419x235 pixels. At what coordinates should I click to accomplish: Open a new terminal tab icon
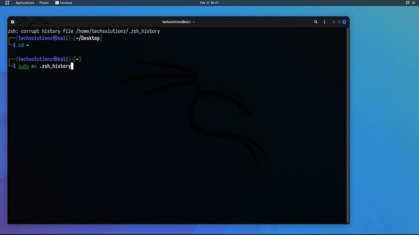click(12, 22)
